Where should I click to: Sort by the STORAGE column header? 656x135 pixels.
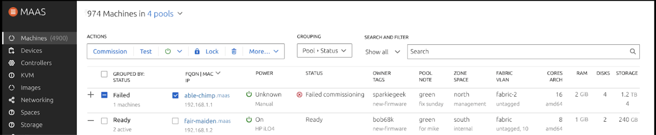[x=627, y=73]
